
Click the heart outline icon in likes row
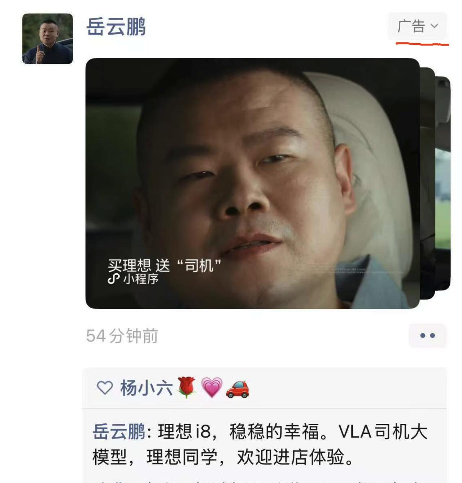pyautogui.click(x=105, y=388)
